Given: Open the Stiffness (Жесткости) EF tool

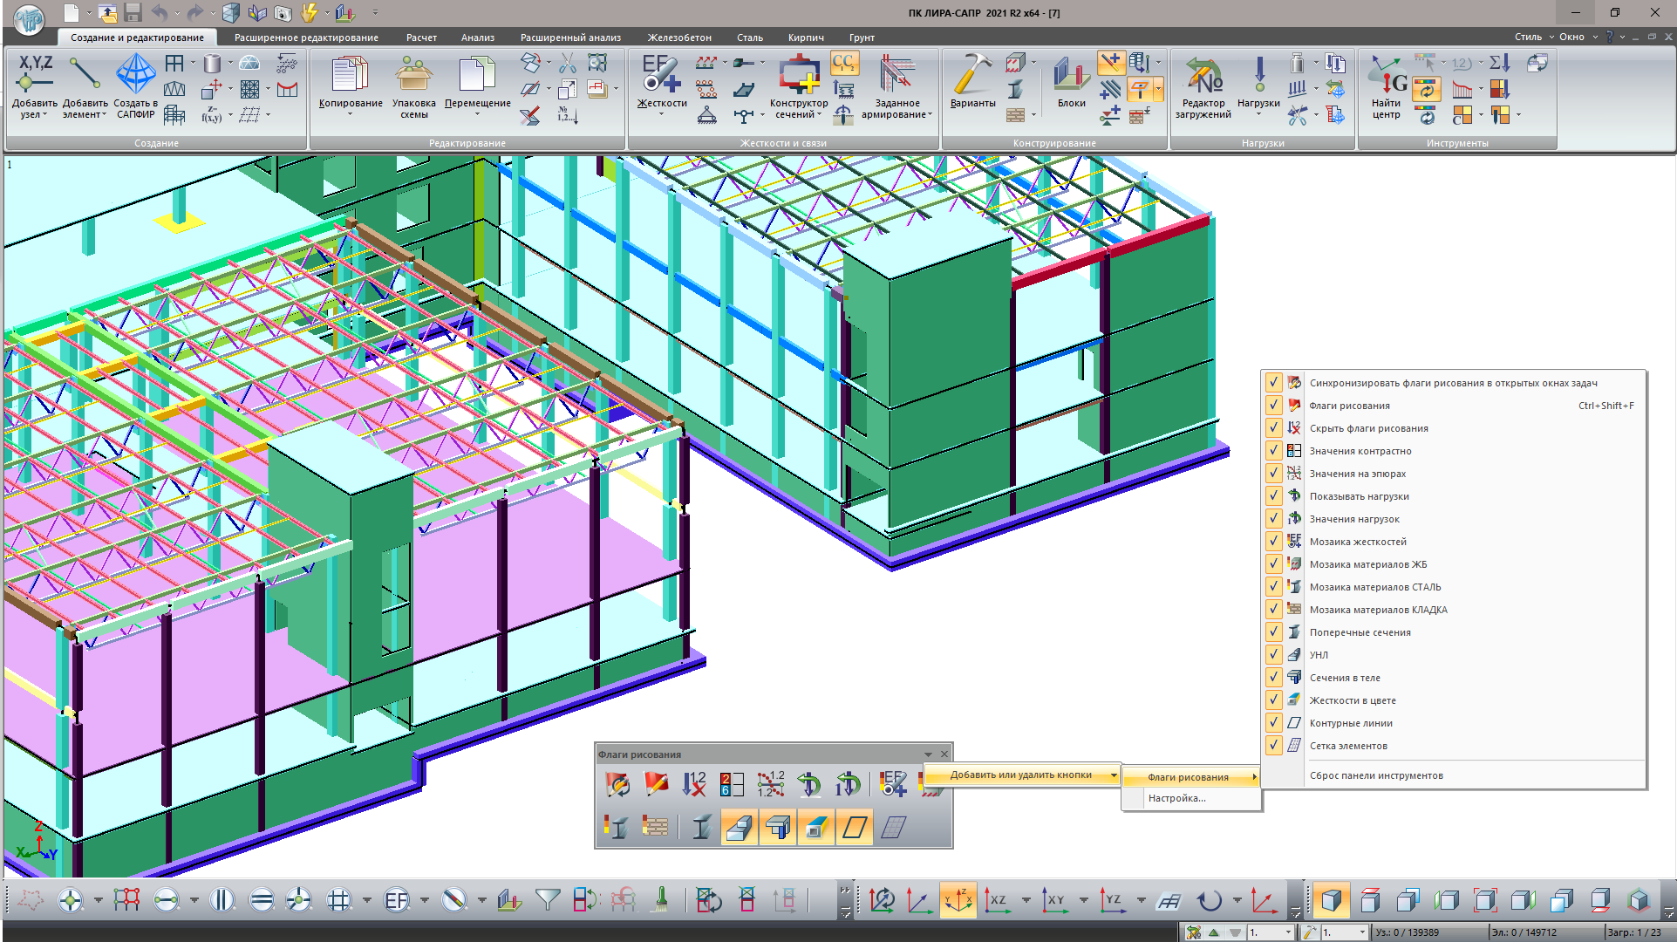Looking at the screenshot, I should click(x=662, y=85).
